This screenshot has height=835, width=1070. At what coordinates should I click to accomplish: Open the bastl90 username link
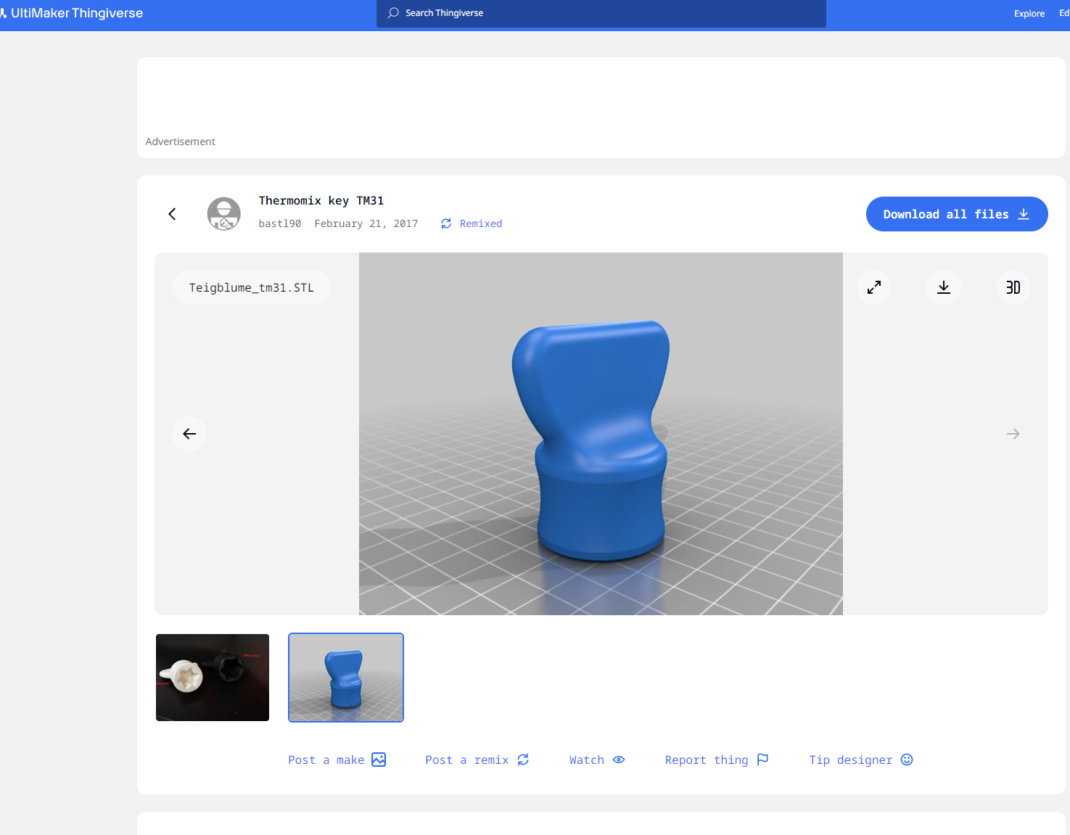click(x=280, y=223)
